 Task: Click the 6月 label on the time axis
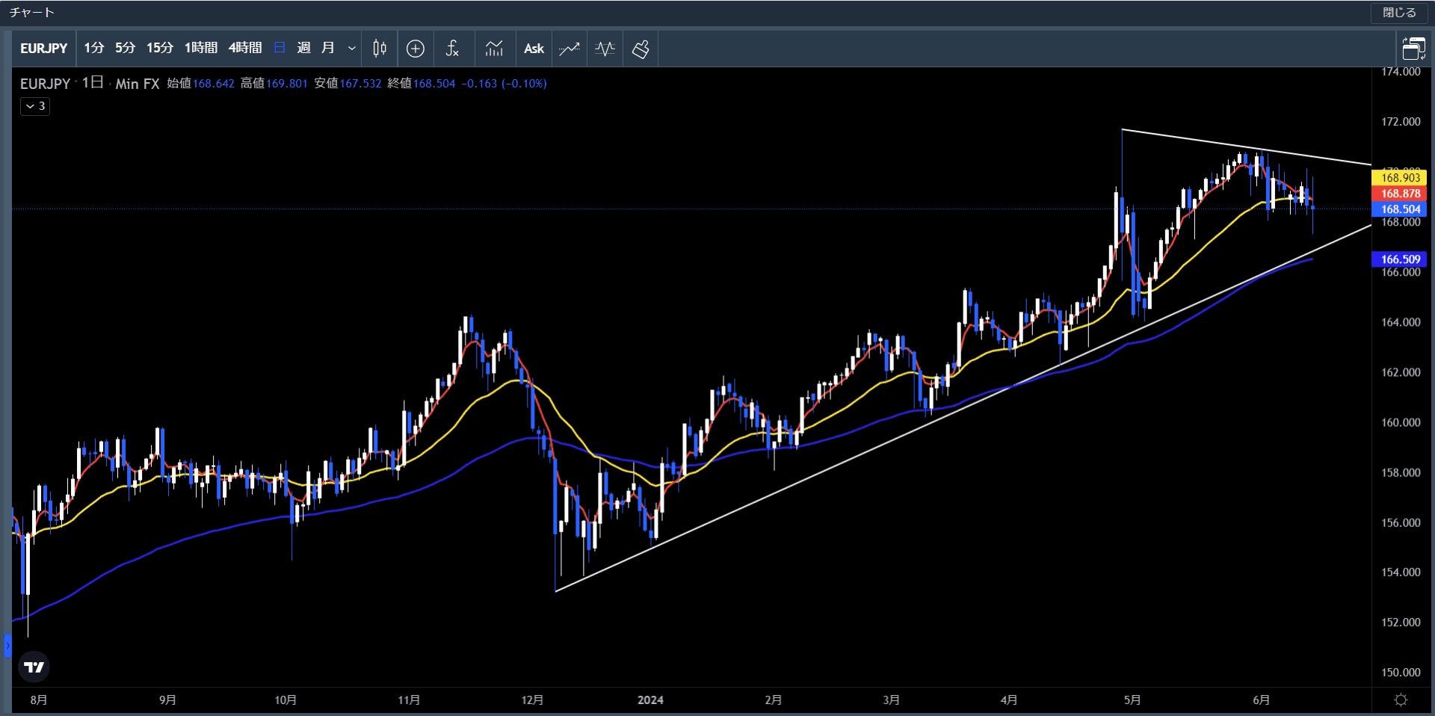point(1261,700)
